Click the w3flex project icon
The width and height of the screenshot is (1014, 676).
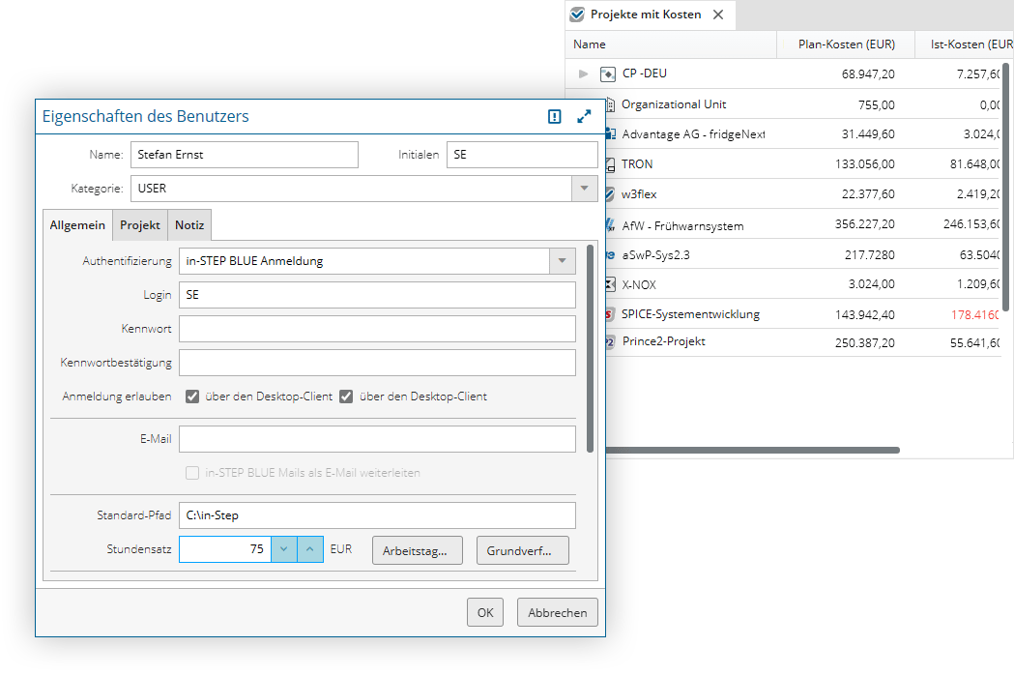coord(610,194)
